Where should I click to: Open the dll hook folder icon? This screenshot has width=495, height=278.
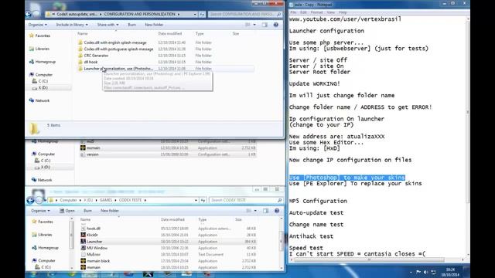click(80, 62)
